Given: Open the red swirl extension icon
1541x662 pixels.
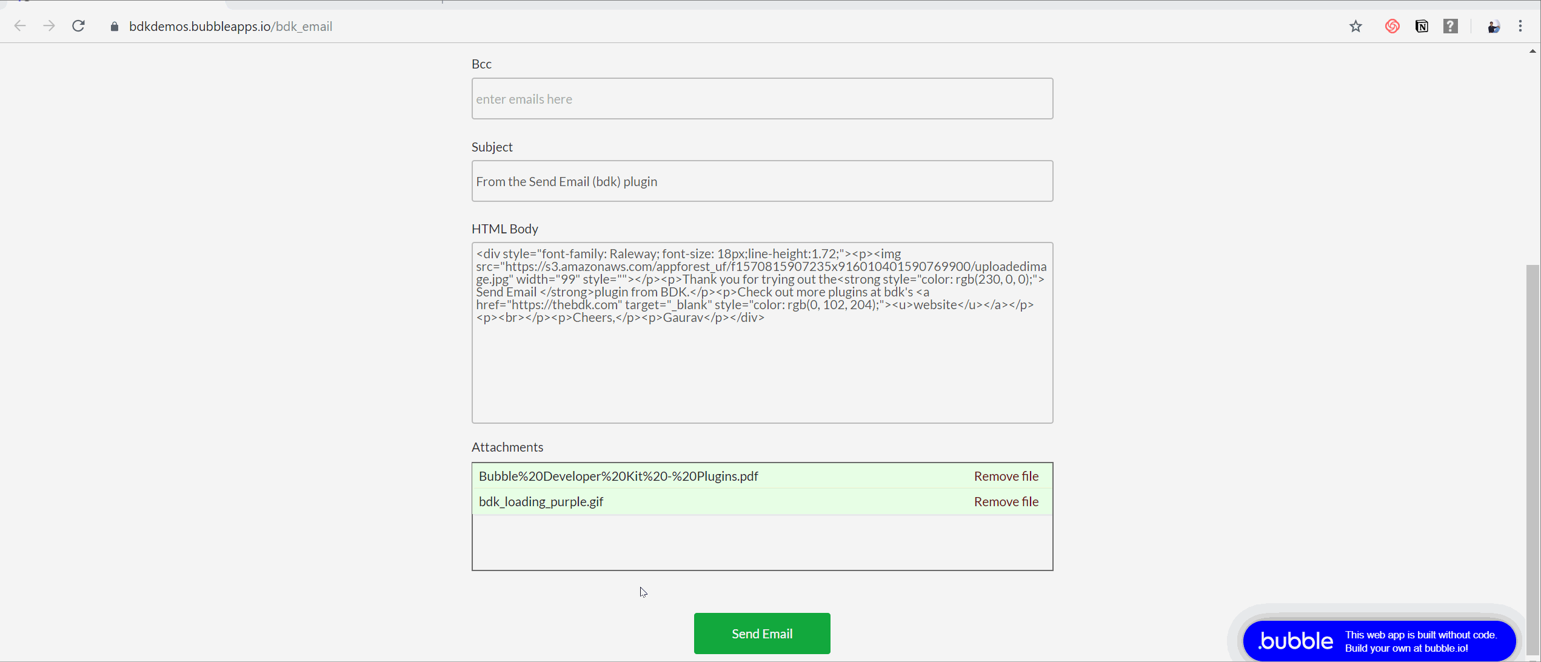Looking at the screenshot, I should 1392,26.
